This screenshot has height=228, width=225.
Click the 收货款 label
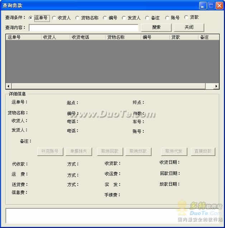112,163
